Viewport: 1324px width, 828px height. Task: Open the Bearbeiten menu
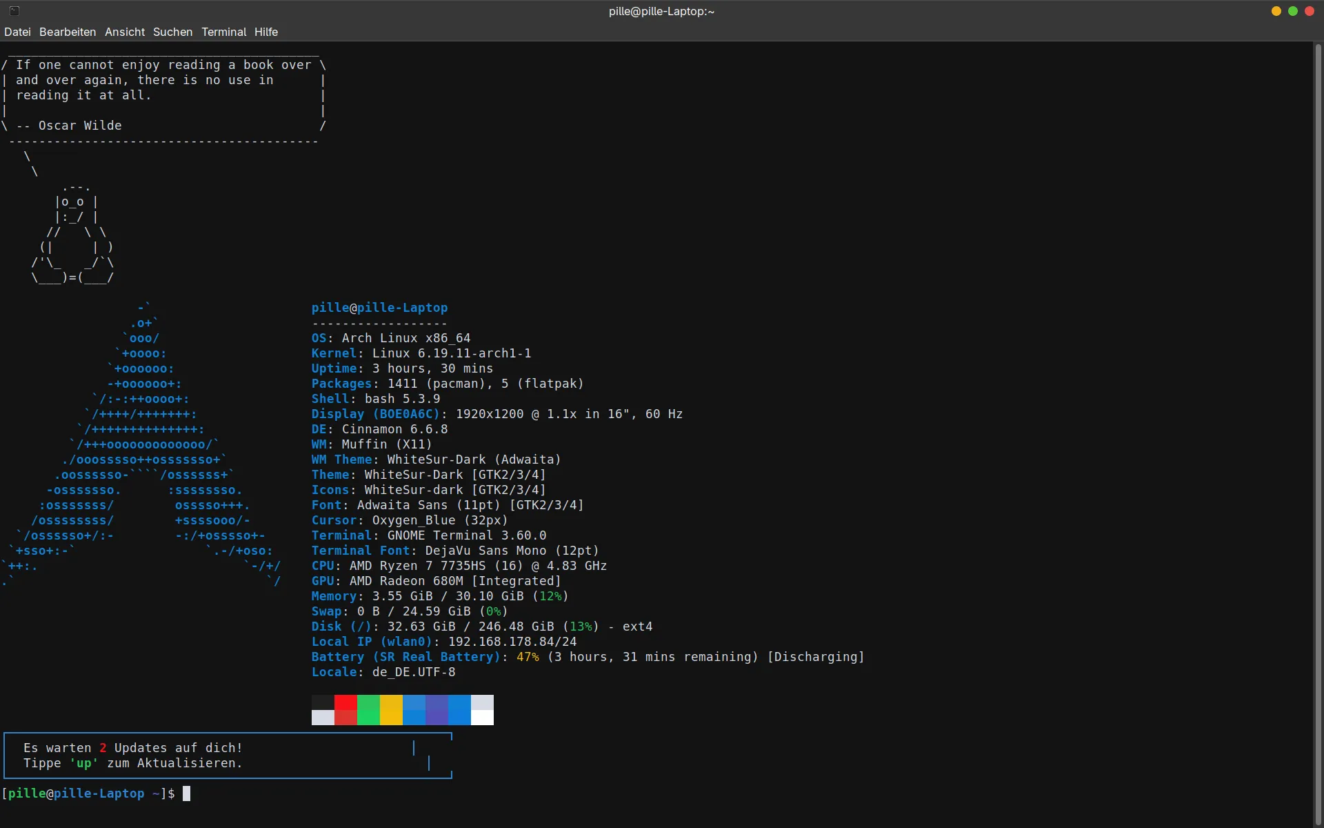68,32
